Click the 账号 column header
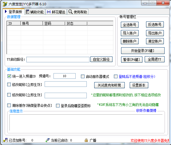 coord(32,23)
